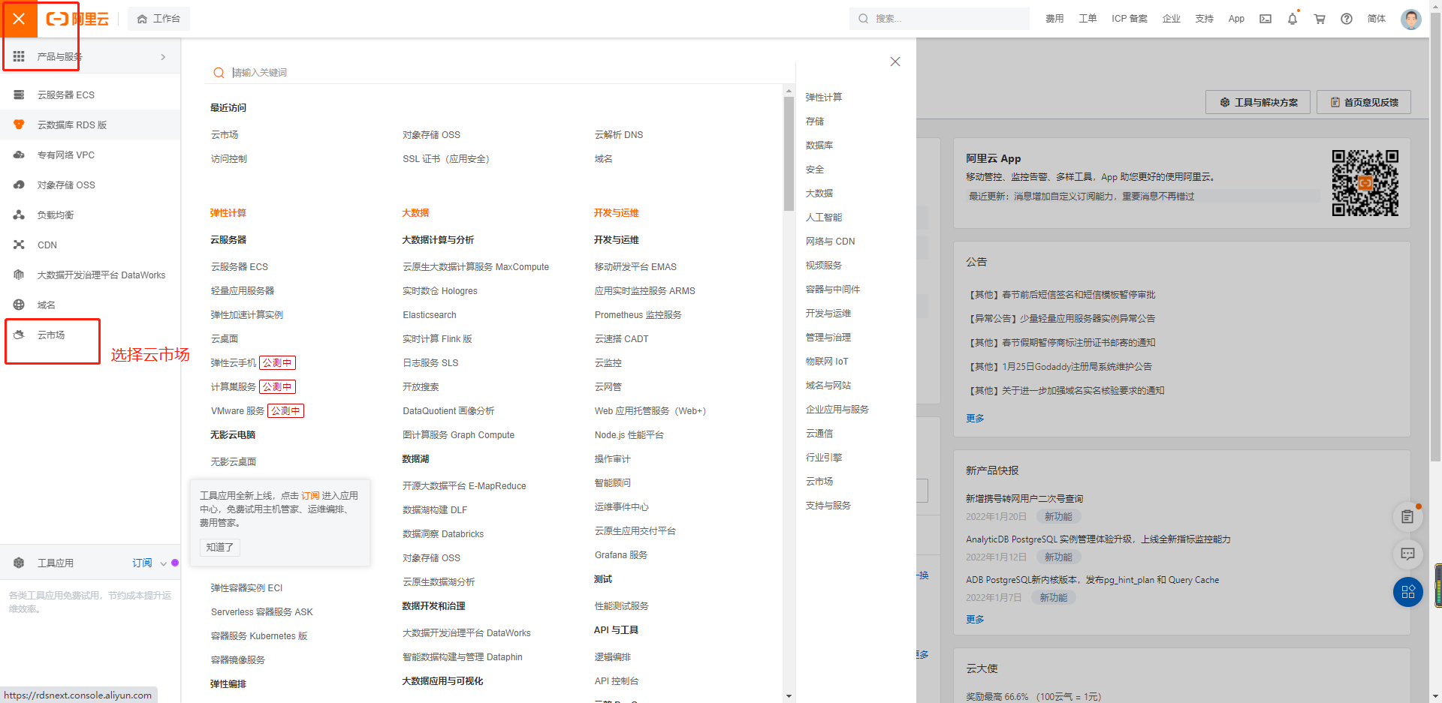
Task: Jump to 数据库 category in right index
Action: [x=819, y=146]
